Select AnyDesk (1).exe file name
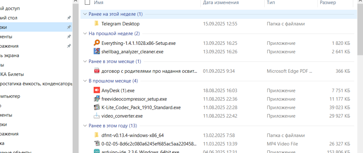363x153 pixels. [x=118, y=90]
